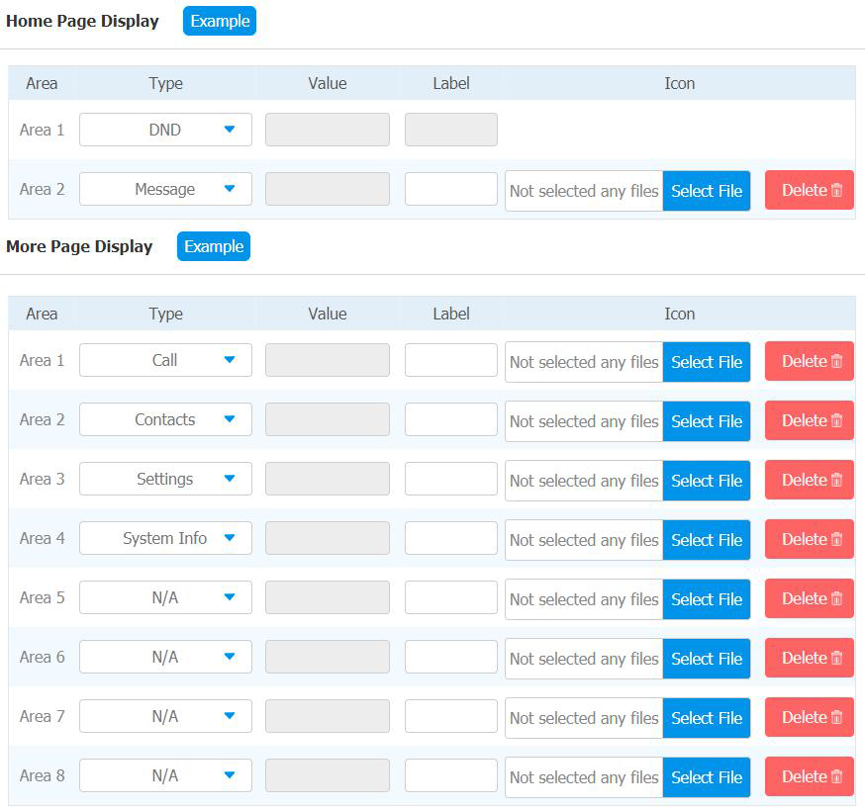Click trash icon in More Page Area 3 row
This screenshot has width=865, height=811.
pos(836,480)
